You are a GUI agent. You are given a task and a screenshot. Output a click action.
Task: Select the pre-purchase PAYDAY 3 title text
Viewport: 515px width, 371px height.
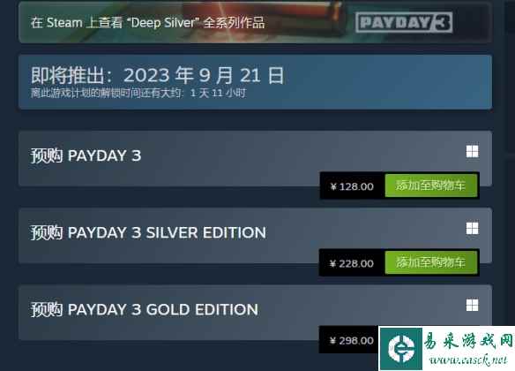[86, 155]
